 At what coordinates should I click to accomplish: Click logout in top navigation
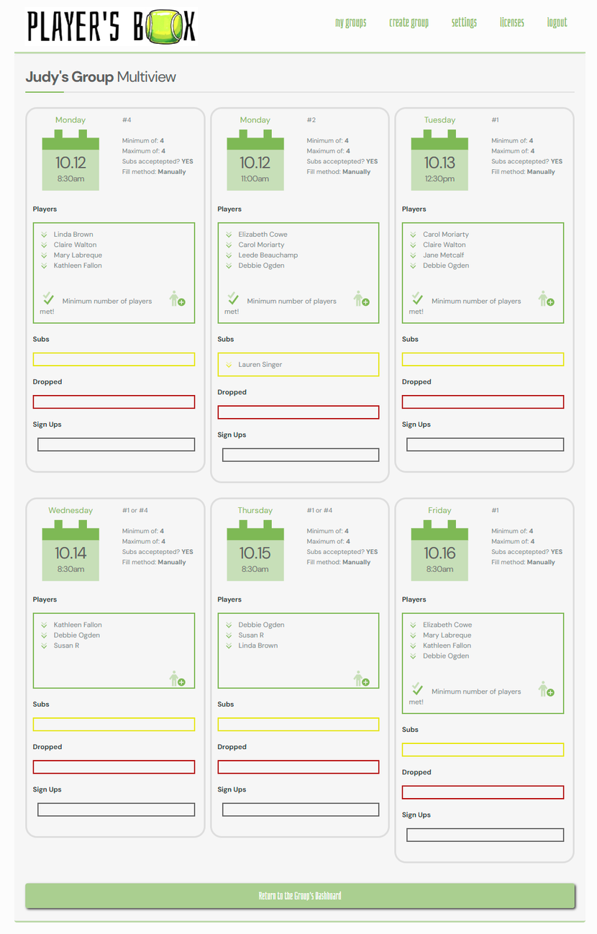pyautogui.click(x=557, y=22)
